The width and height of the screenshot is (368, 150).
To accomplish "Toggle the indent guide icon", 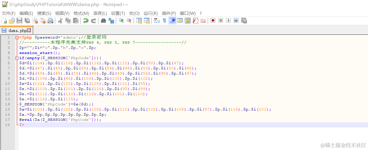I will pos(172,21).
